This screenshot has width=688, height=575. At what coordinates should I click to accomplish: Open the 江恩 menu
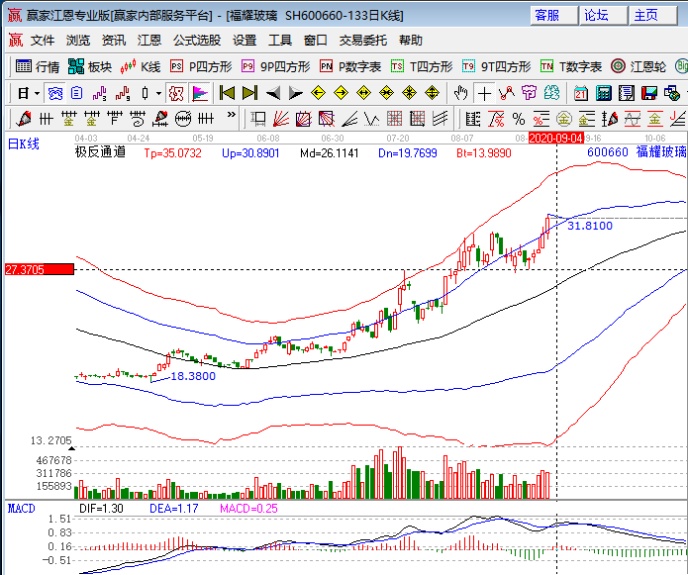(149, 41)
